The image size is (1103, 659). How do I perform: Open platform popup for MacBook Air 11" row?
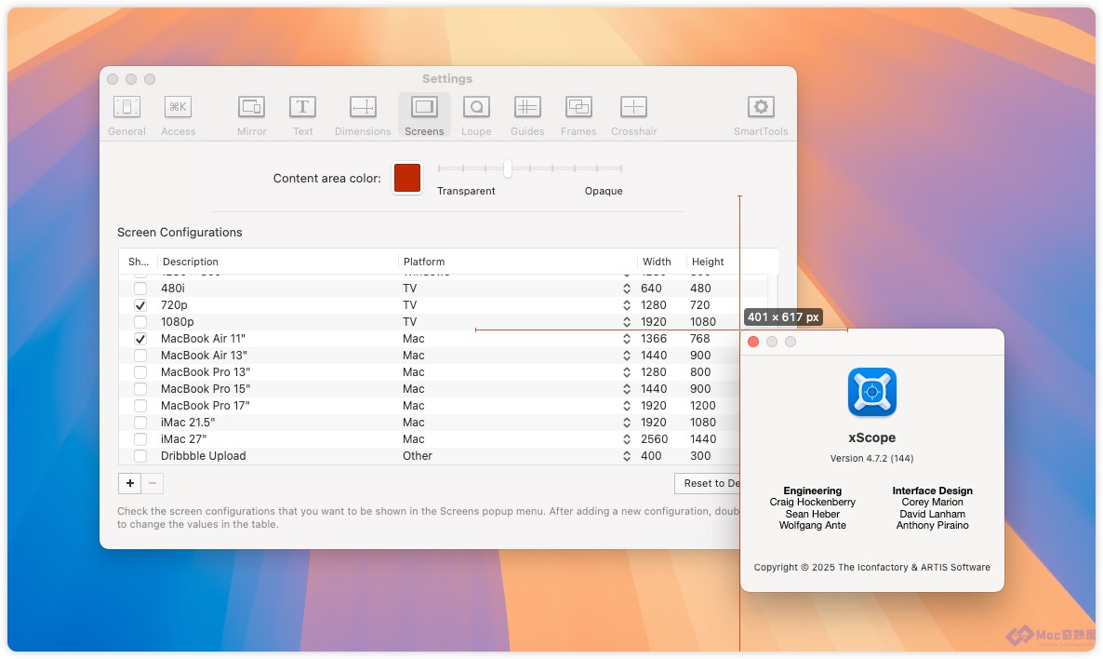coord(626,339)
